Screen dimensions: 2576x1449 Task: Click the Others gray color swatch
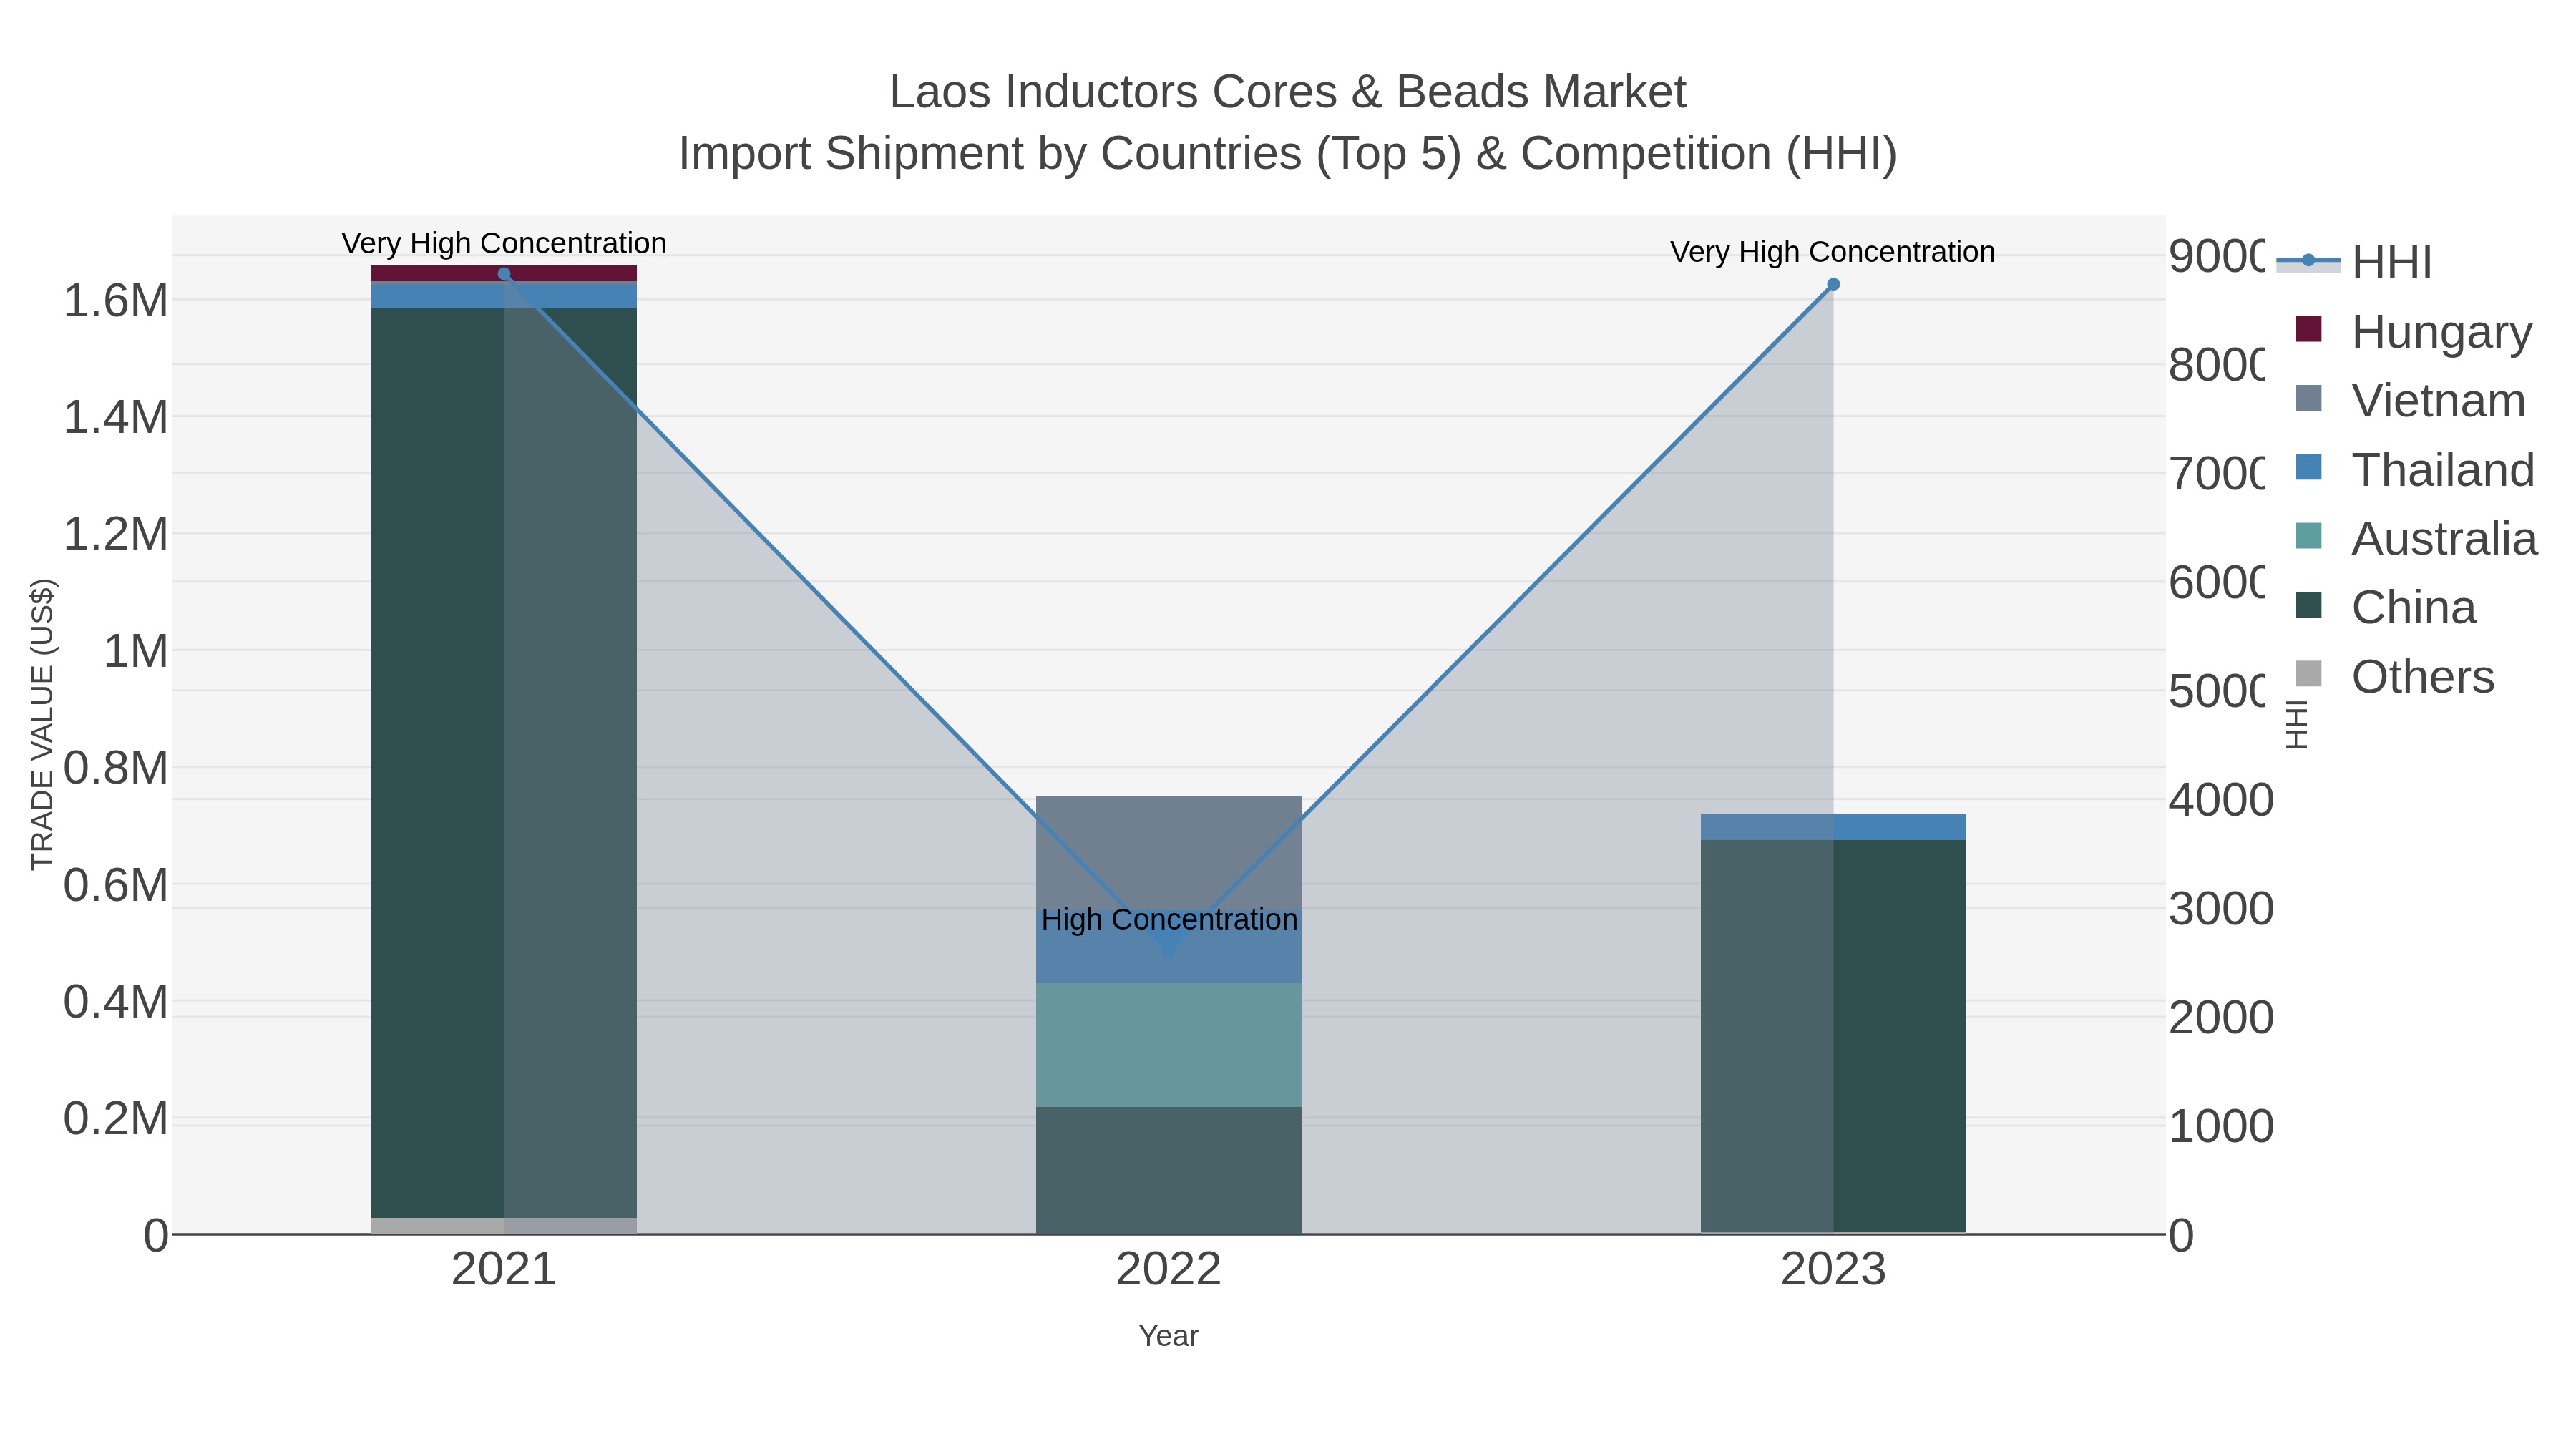pos(2308,674)
